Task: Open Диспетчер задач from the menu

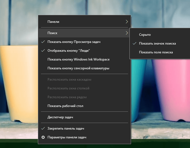Action: (x=84, y=117)
